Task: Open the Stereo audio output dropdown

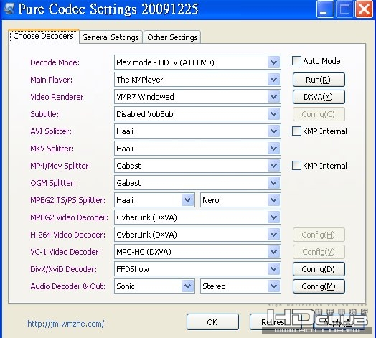Action: pos(273,286)
